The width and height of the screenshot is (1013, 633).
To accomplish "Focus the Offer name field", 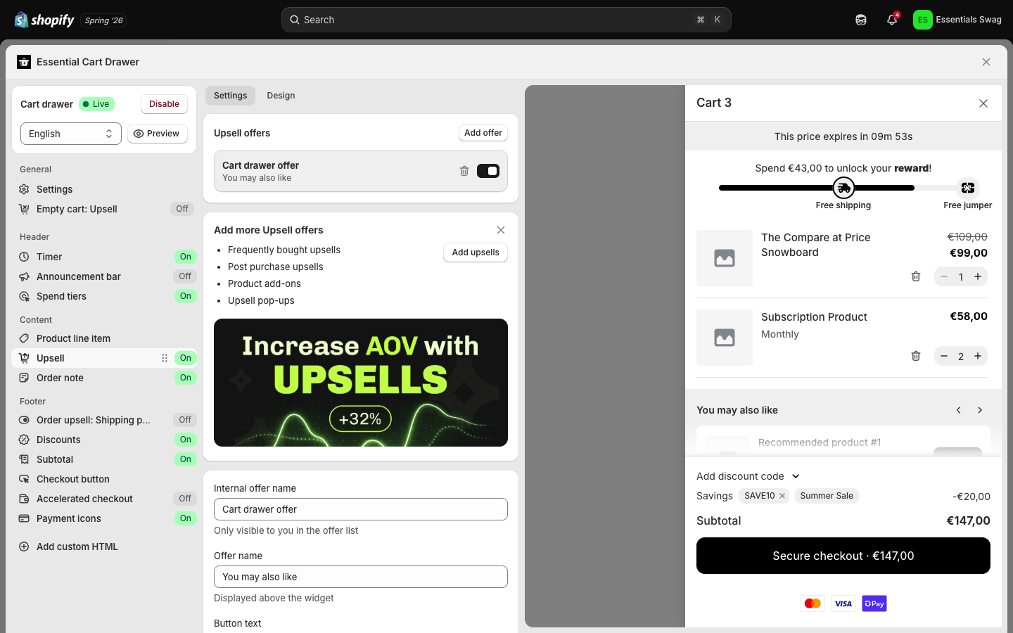I will (361, 577).
